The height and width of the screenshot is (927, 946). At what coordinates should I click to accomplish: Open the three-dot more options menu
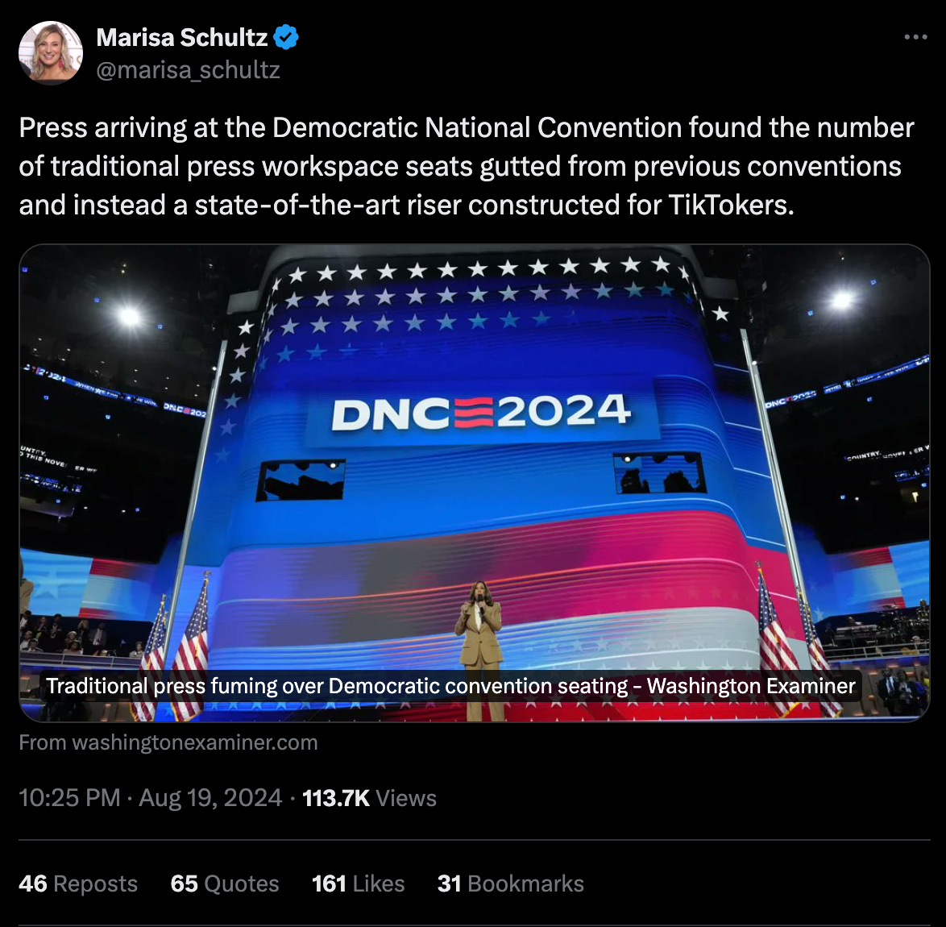915,37
